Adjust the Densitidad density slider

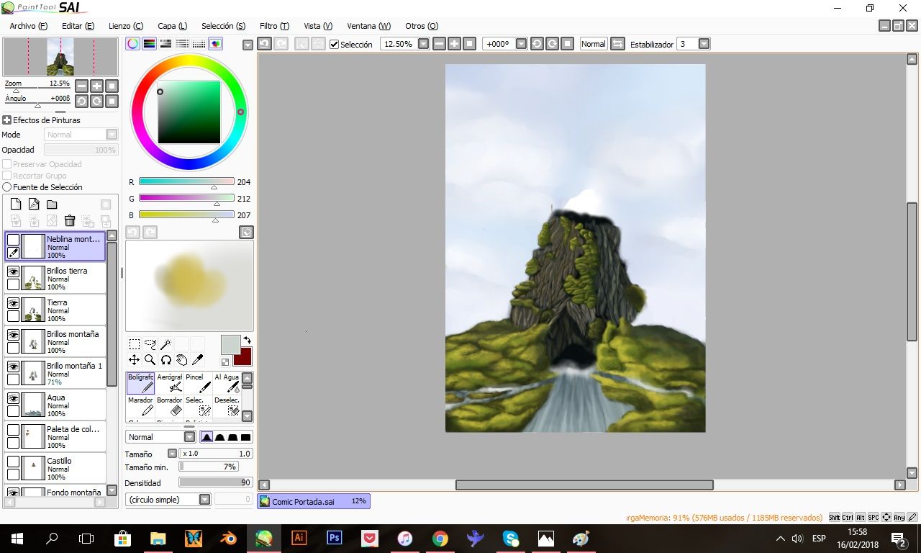215,482
